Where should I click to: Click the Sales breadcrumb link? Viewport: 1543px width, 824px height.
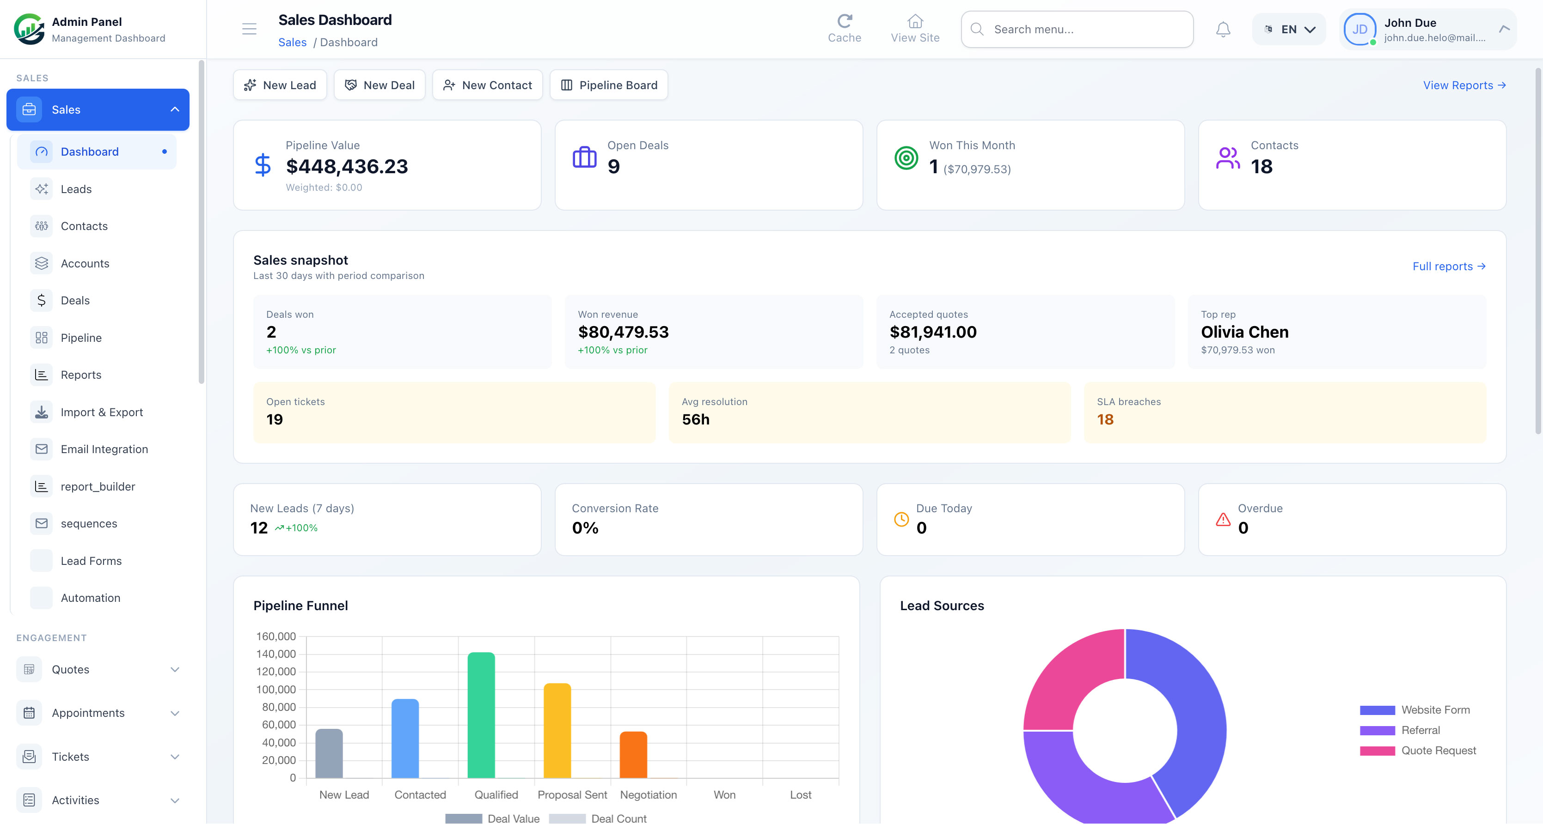click(x=292, y=42)
